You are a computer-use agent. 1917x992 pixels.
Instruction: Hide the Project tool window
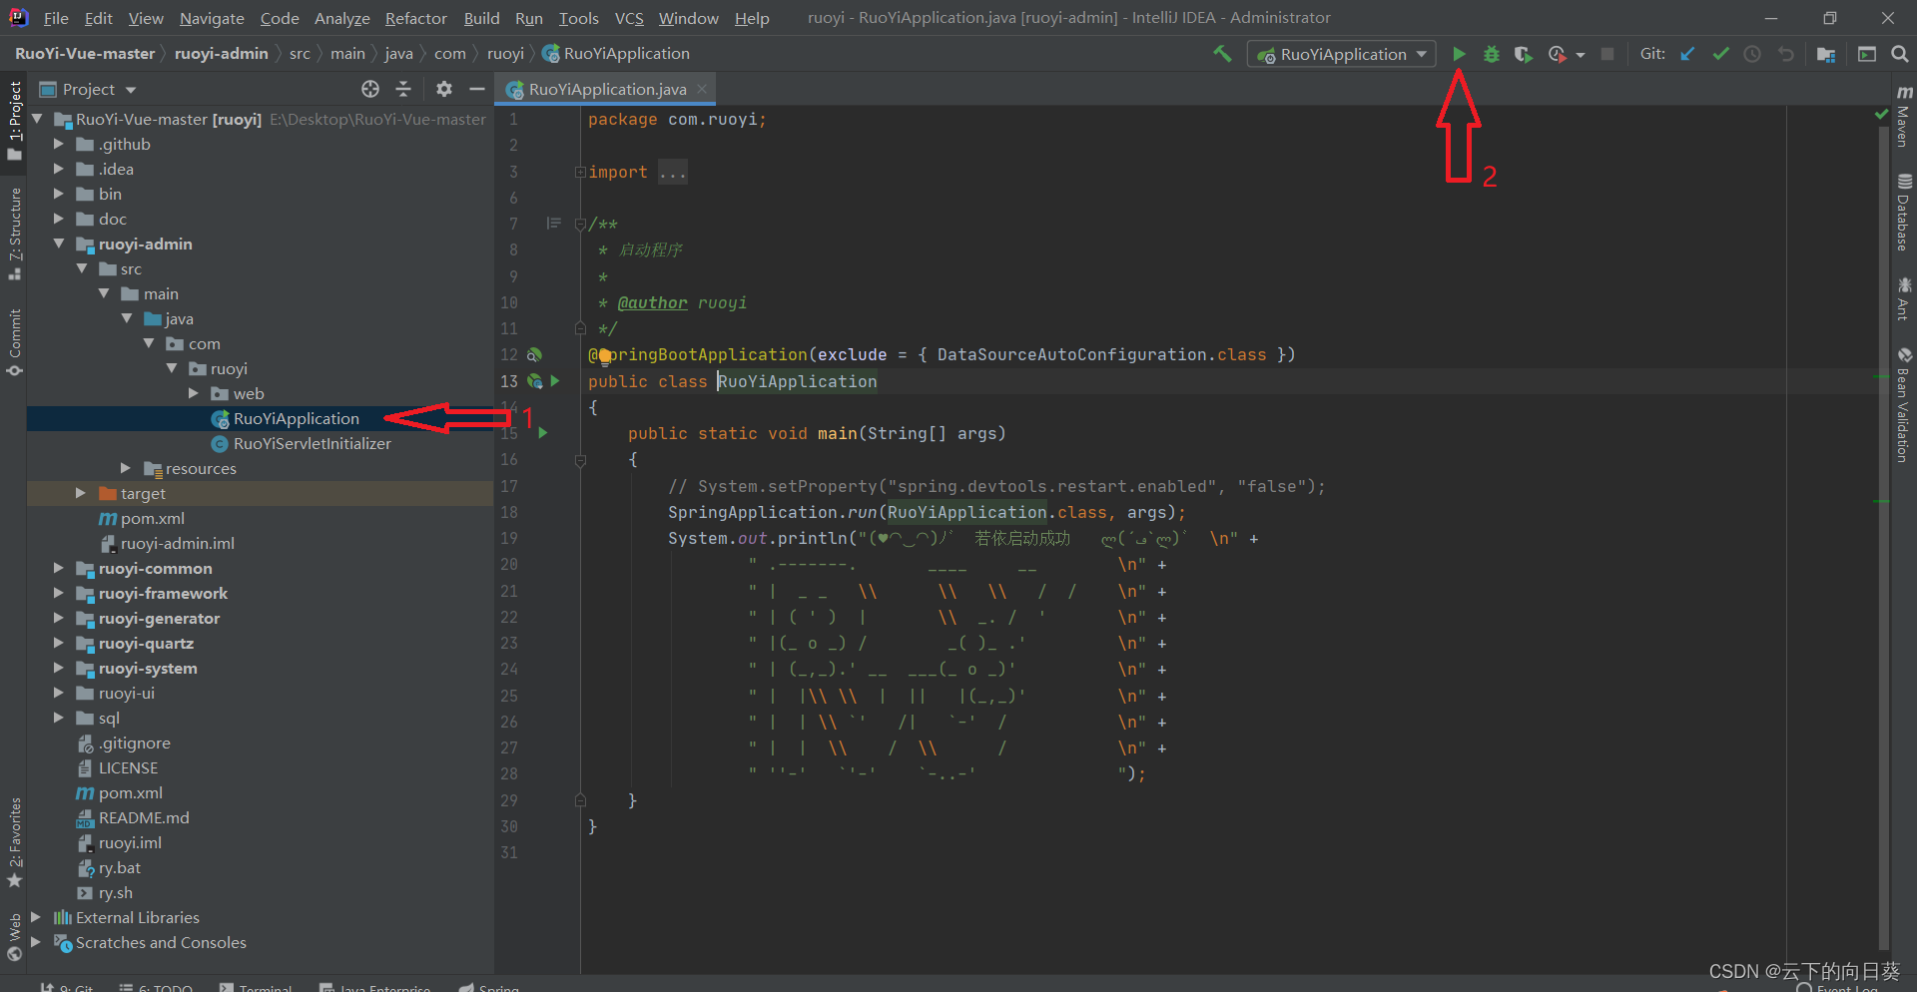[x=477, y=89]
